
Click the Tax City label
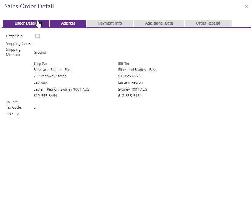coord(13,114)
